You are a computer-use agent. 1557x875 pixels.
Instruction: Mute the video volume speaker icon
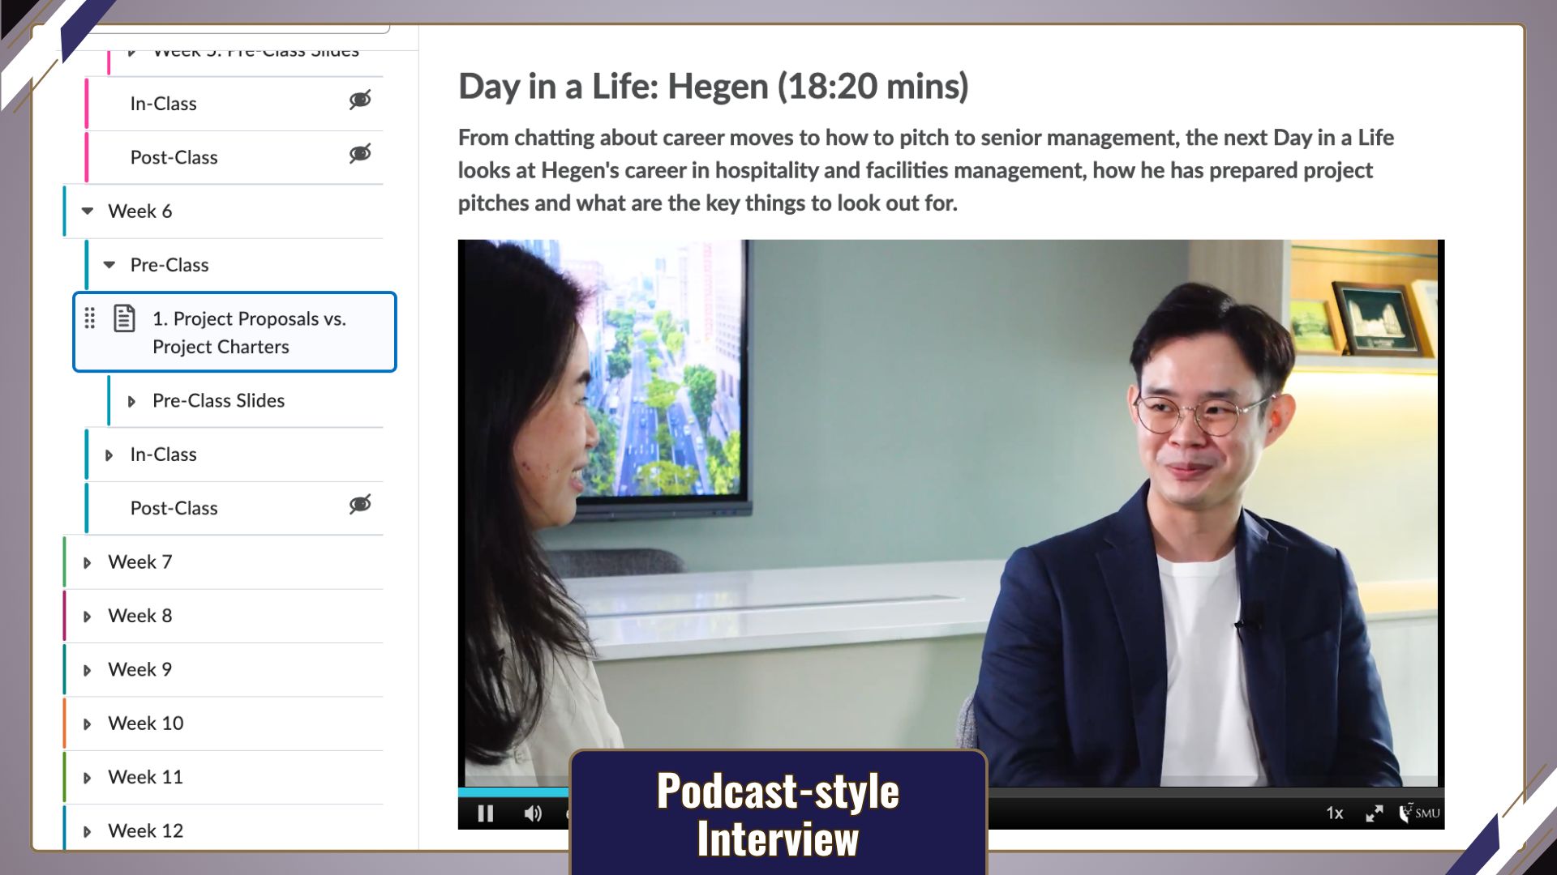(x=533, y=813)
